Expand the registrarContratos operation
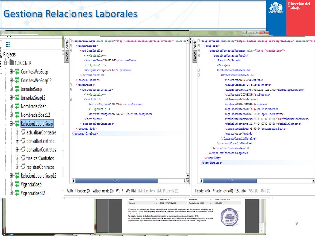 (x=17, y=167)
